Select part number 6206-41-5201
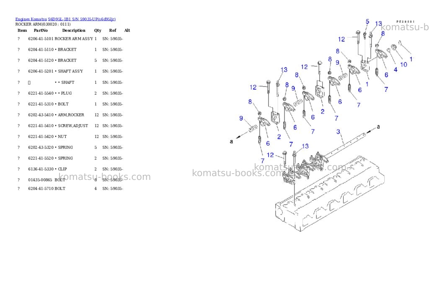 pyautogui.click(x=41, y=71)
